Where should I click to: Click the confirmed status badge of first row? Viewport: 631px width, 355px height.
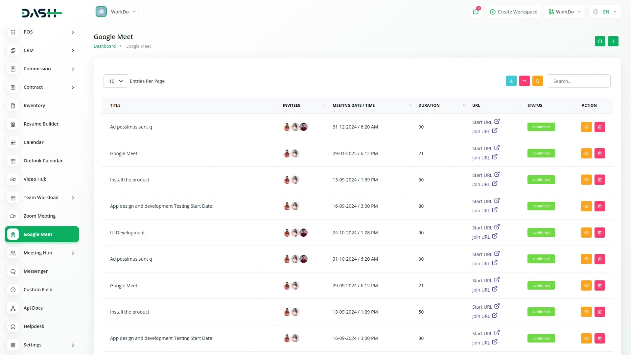(x=541, y=127)
